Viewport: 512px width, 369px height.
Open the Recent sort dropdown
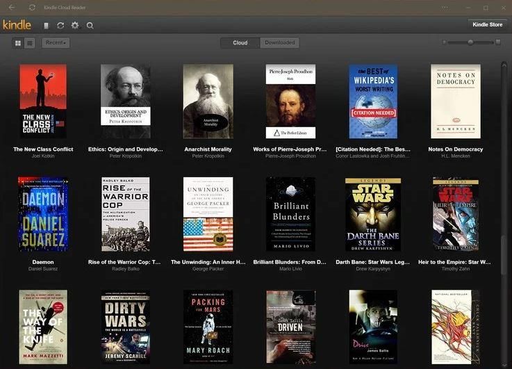tap(56, 43)
